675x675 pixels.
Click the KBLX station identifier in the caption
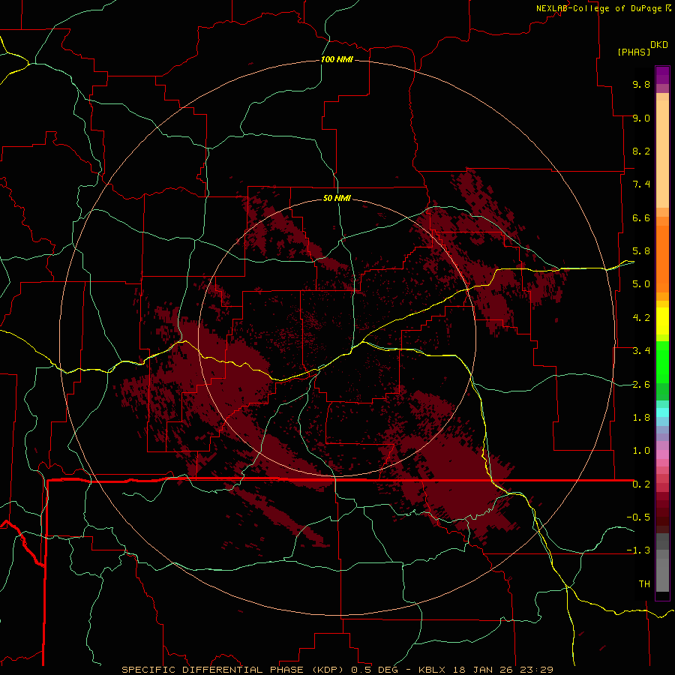click(431, 670)
